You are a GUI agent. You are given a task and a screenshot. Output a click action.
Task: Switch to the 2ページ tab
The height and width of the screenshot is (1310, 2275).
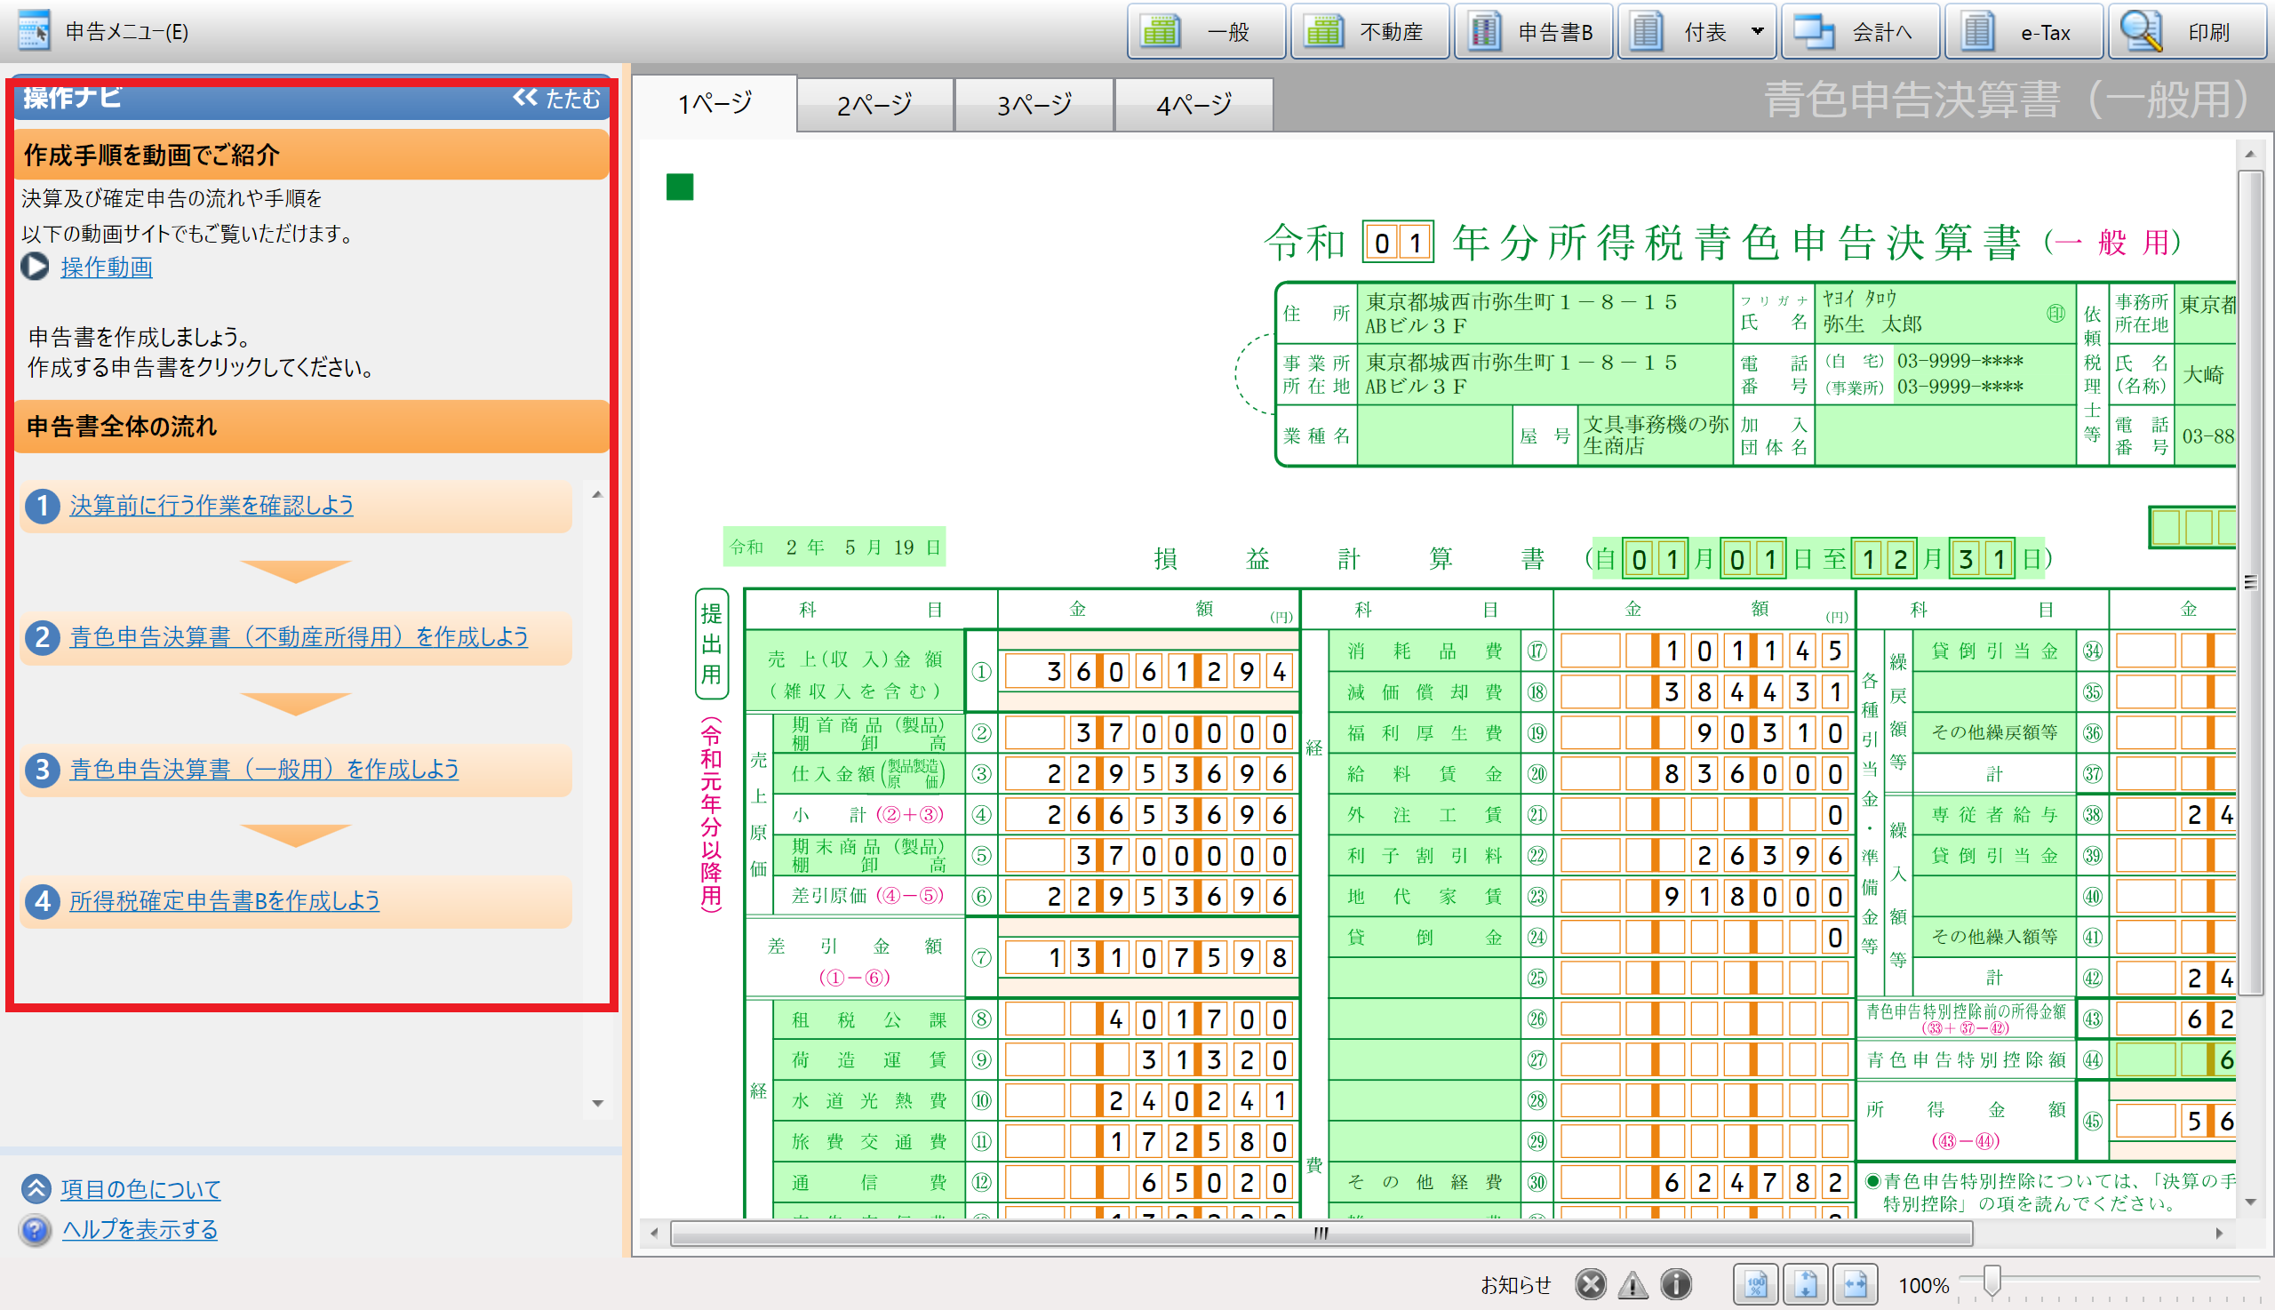click(x=874, y=105)
